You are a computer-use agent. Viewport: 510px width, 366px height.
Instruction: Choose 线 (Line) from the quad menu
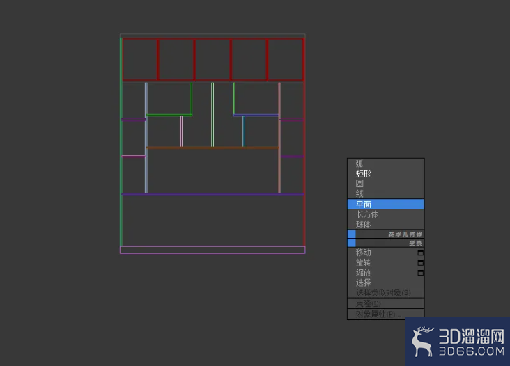coord(386,194)
